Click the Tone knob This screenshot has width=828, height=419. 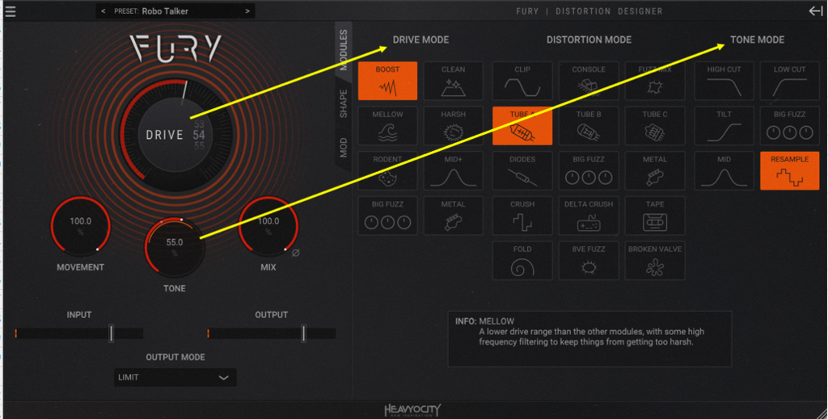tap(175, 247)
